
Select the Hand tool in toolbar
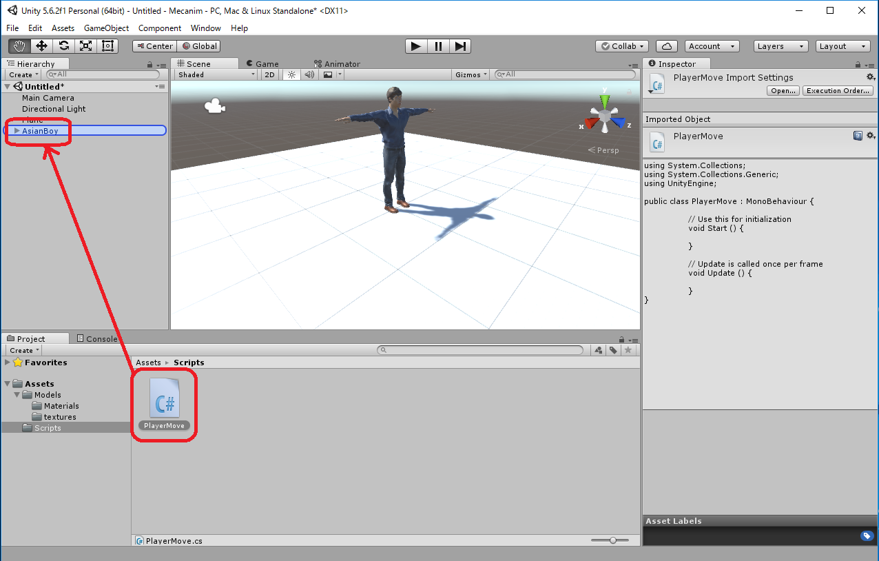click(x=19, y=46)
